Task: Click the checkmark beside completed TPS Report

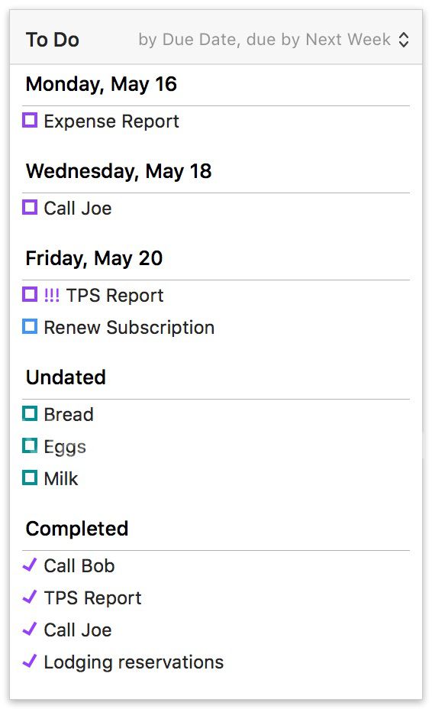Action: pos(29,597)
